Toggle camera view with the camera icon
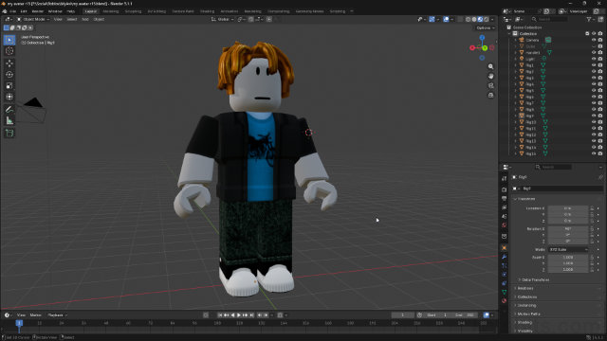607x341 pixels. coord(491,85)
